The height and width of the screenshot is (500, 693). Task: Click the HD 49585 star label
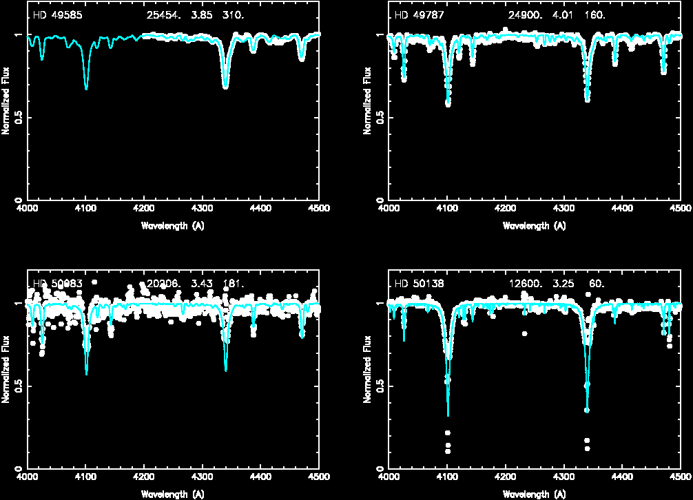(58, 15)
